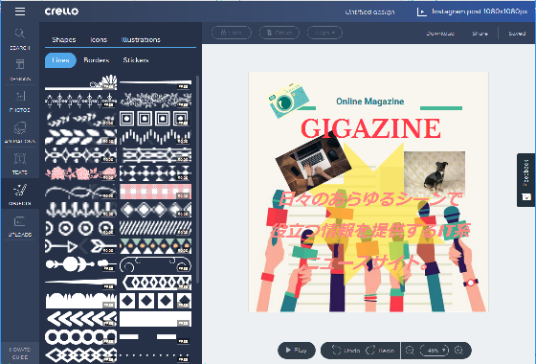Select the four concentric squares line
536x364 pixels.
155,119
